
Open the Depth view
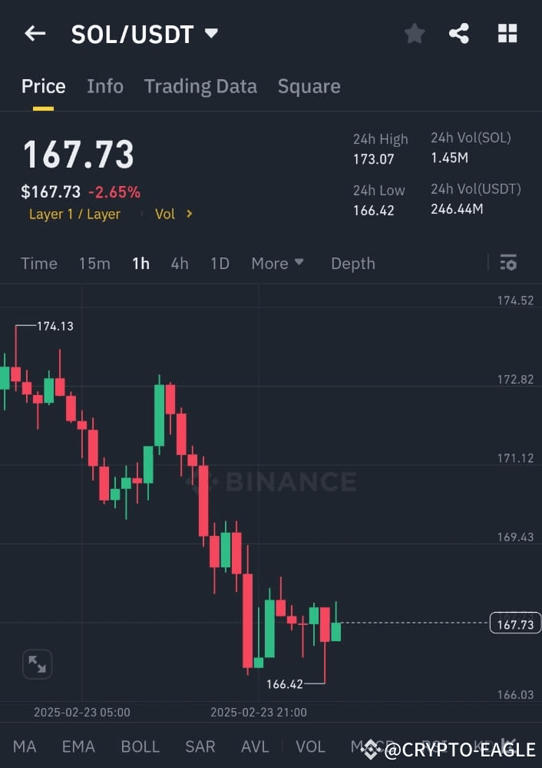[352, 262]
